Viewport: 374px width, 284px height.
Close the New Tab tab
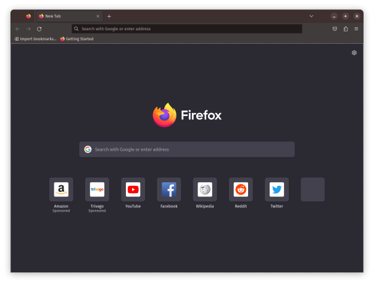(x=98, y=16)
